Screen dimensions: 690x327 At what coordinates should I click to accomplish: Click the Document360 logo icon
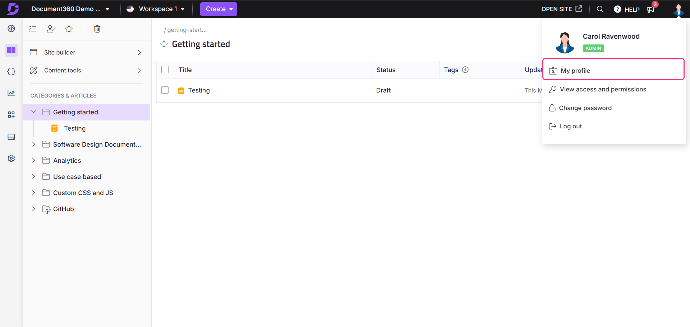coord(13,9)
